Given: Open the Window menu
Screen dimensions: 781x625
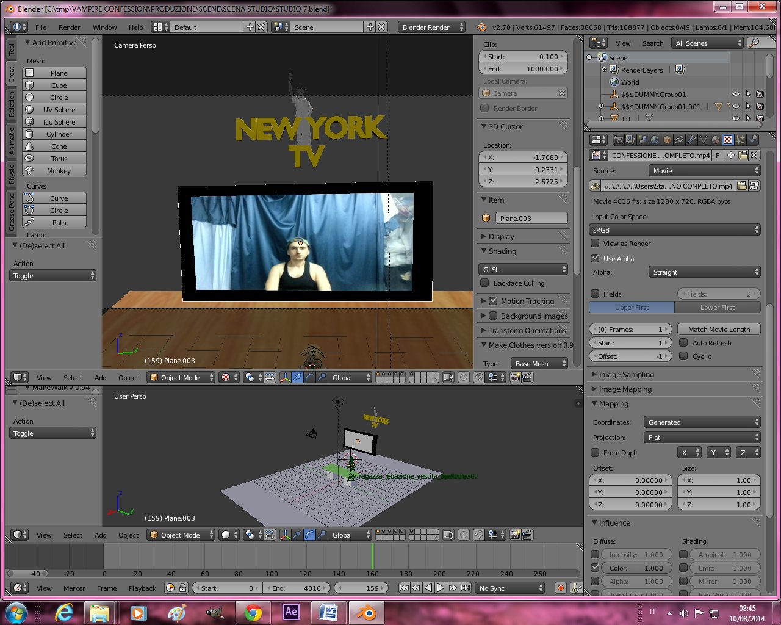Looking at the screenshot, I should coord(104,27).
